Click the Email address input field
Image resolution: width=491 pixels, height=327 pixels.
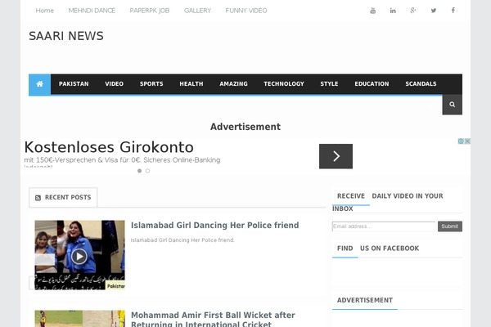[x=384, y=226]
